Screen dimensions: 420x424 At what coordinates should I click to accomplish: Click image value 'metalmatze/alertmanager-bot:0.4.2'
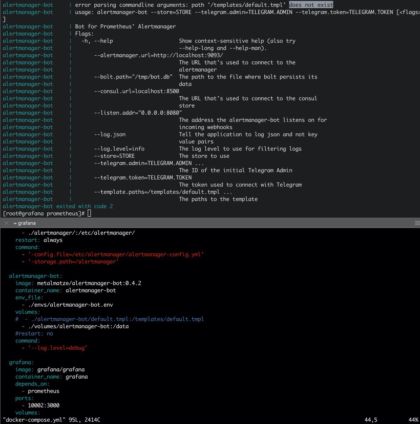89,283
